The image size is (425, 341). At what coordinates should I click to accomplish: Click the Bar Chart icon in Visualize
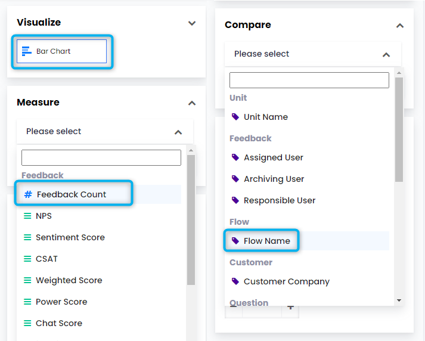[27, 51]
